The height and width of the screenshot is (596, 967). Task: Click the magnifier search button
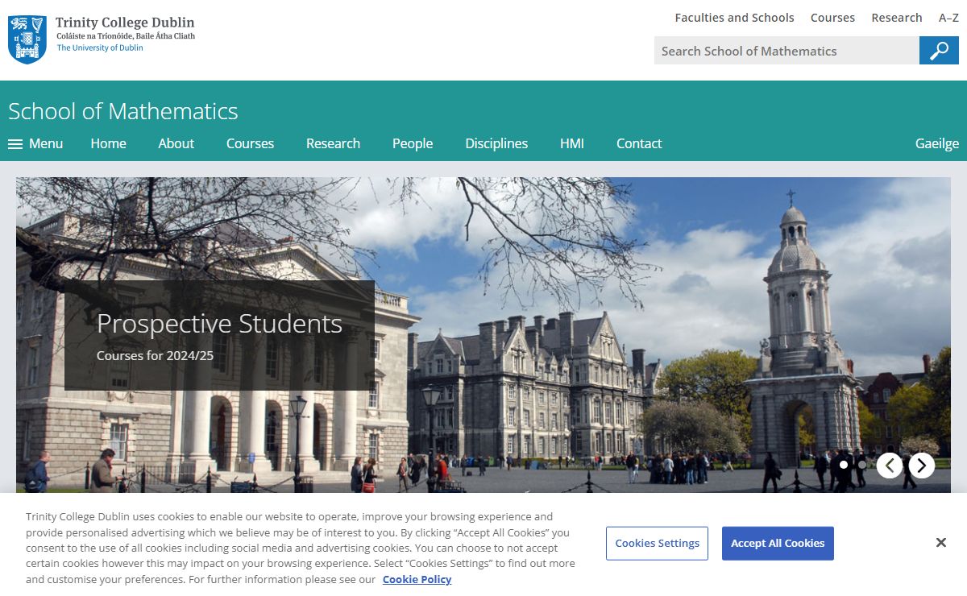coord(939,51)
